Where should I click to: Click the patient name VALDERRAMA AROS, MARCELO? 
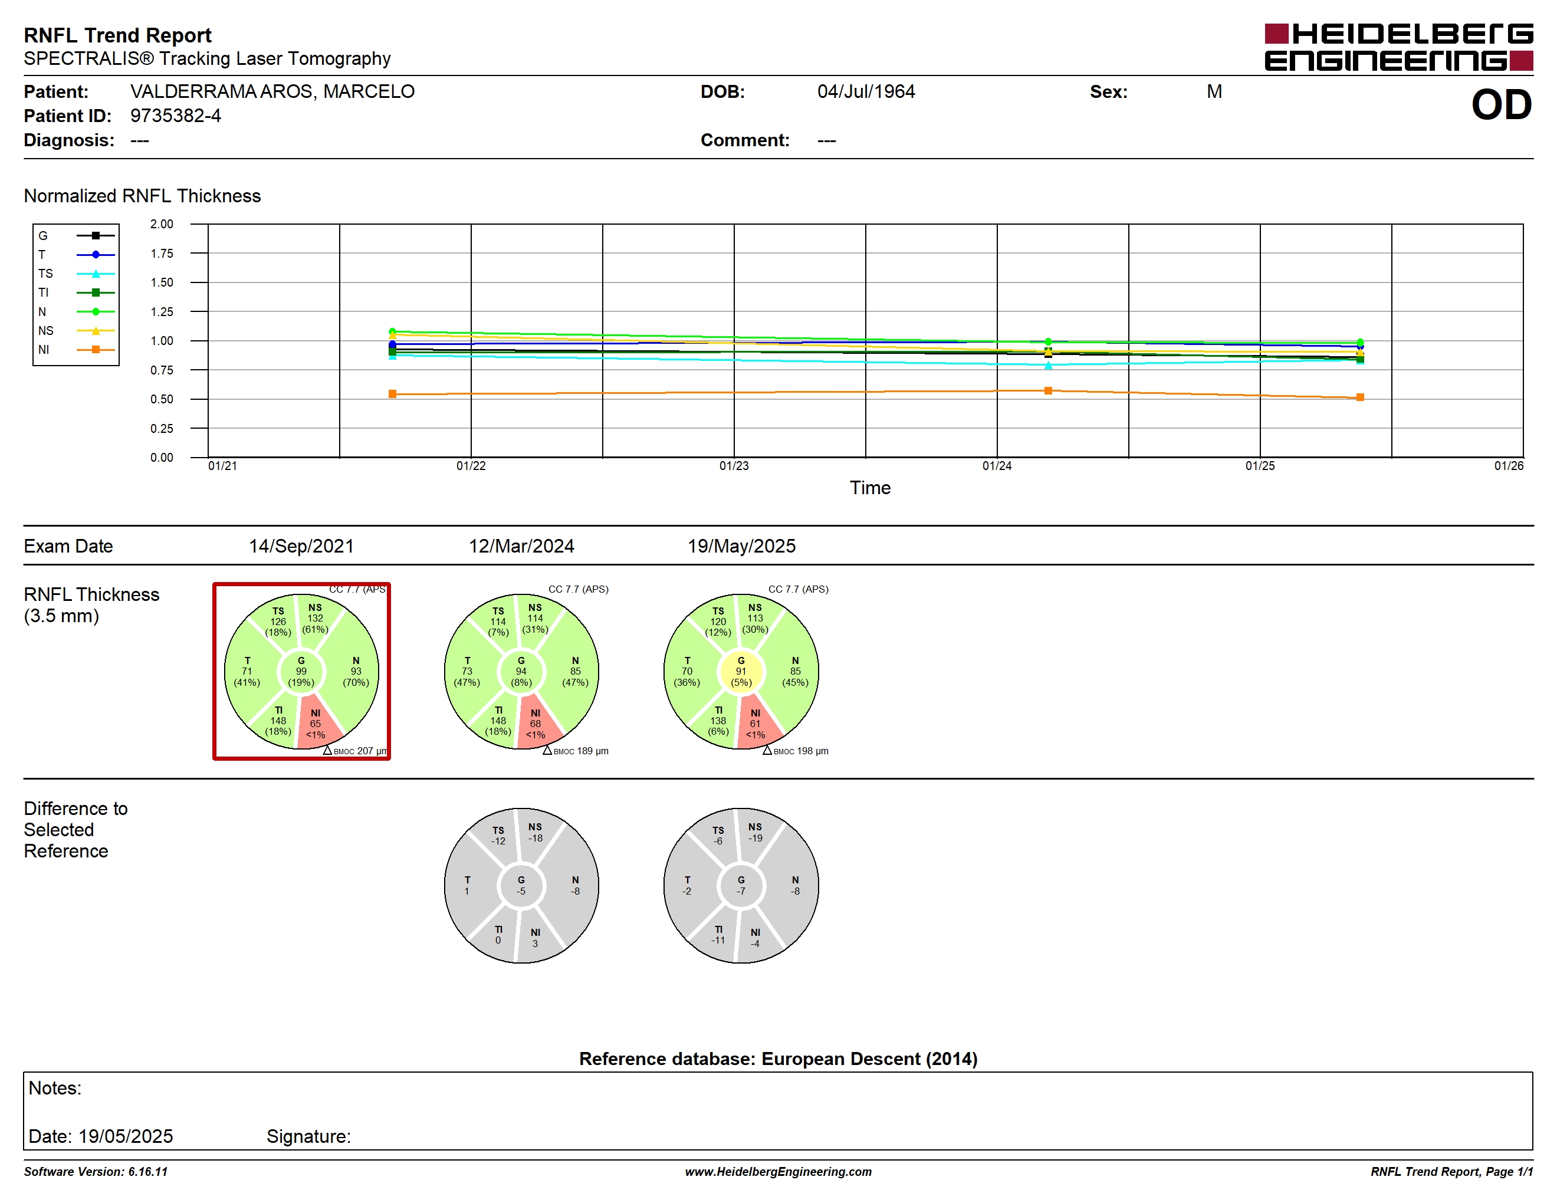click(272, 91)
